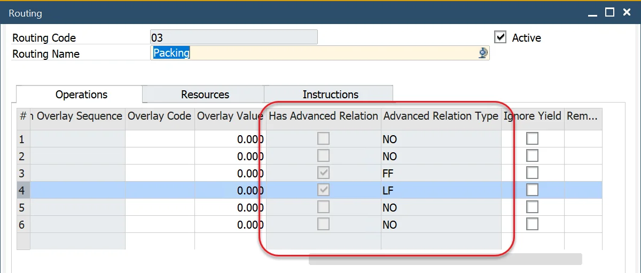Select row number 4 header
641x273 pixels.
pyautogui.click(x=22, y=190)
